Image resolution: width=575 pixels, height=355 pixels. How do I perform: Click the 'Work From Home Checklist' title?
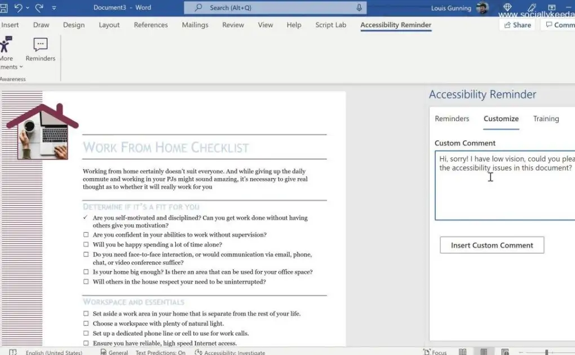point(166,148)
